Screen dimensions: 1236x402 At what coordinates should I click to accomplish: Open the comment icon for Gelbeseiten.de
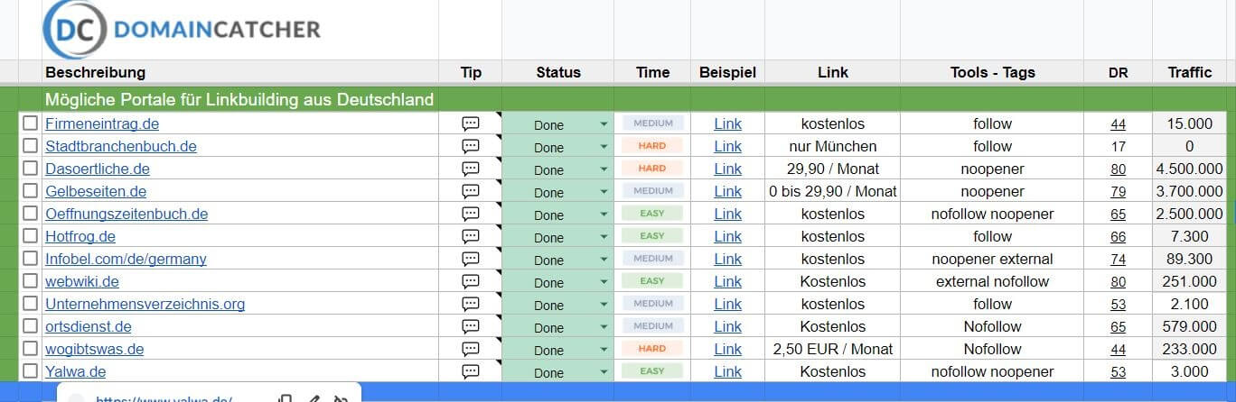point(470,191)
